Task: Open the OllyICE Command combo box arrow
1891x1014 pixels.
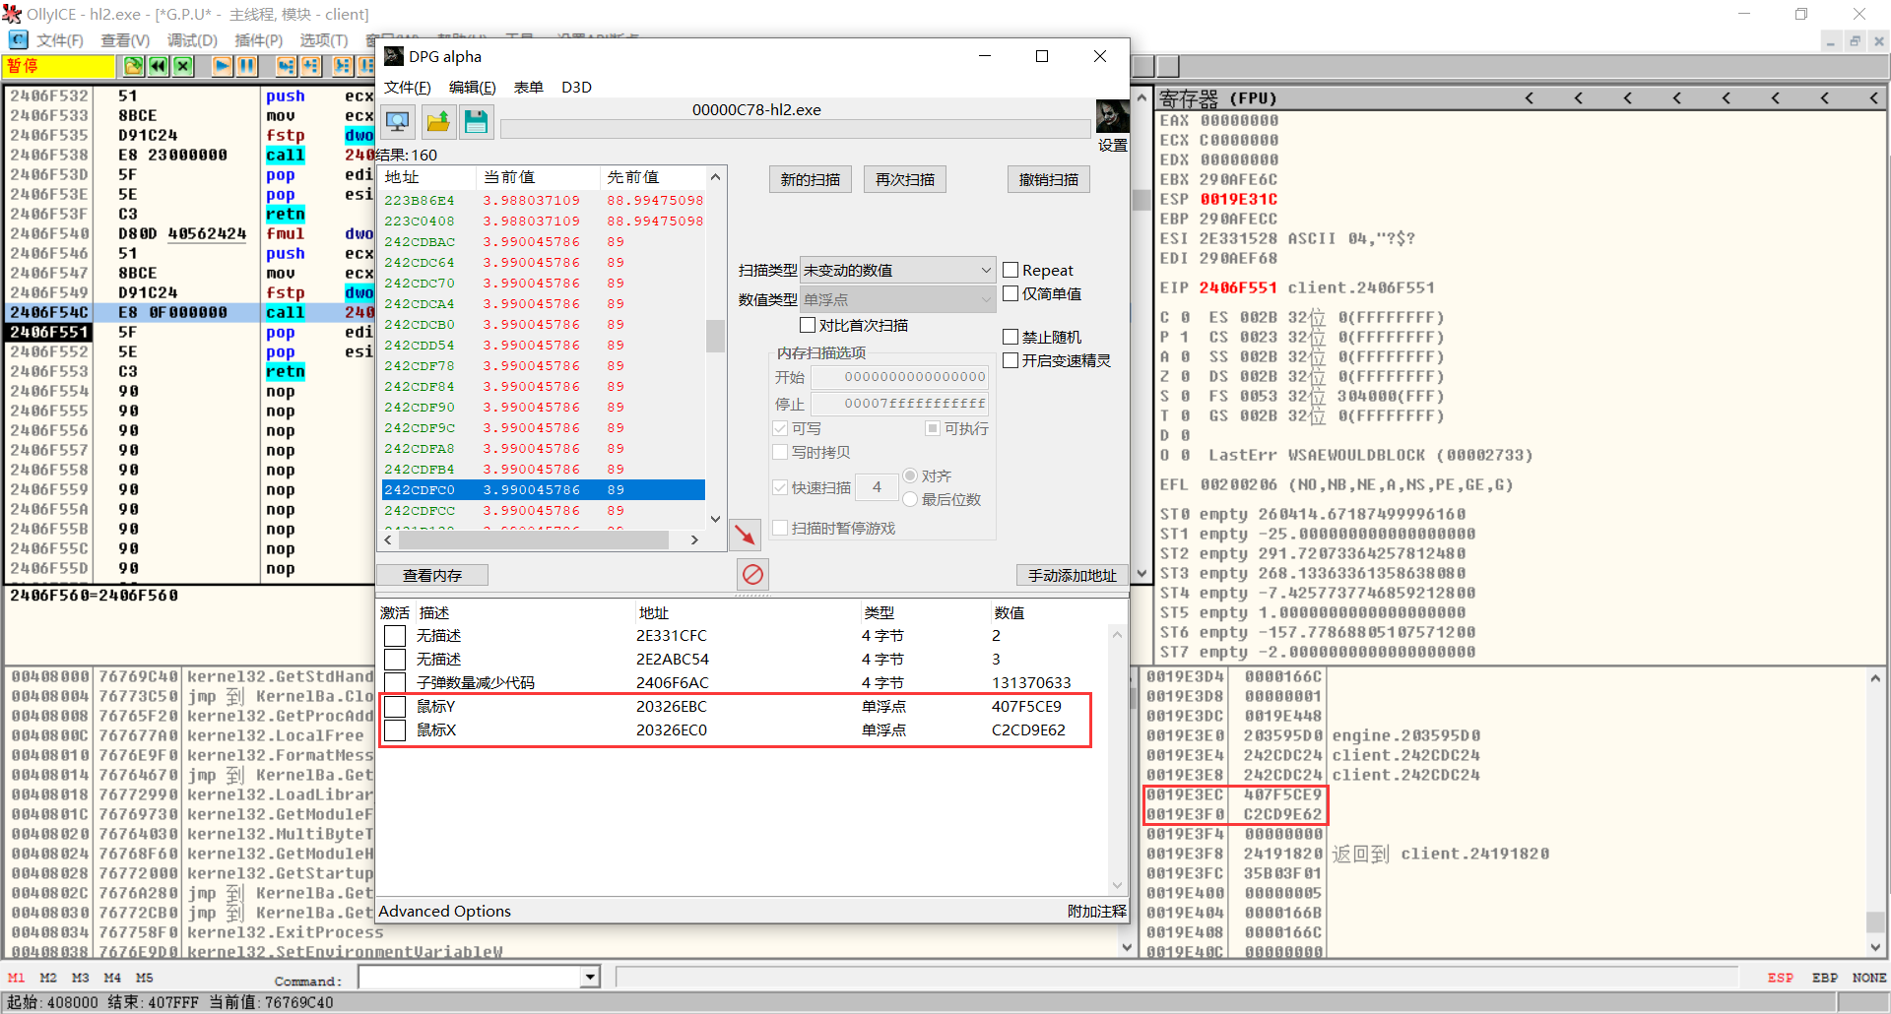Action: pyautogui.click(x=590, y=978)
